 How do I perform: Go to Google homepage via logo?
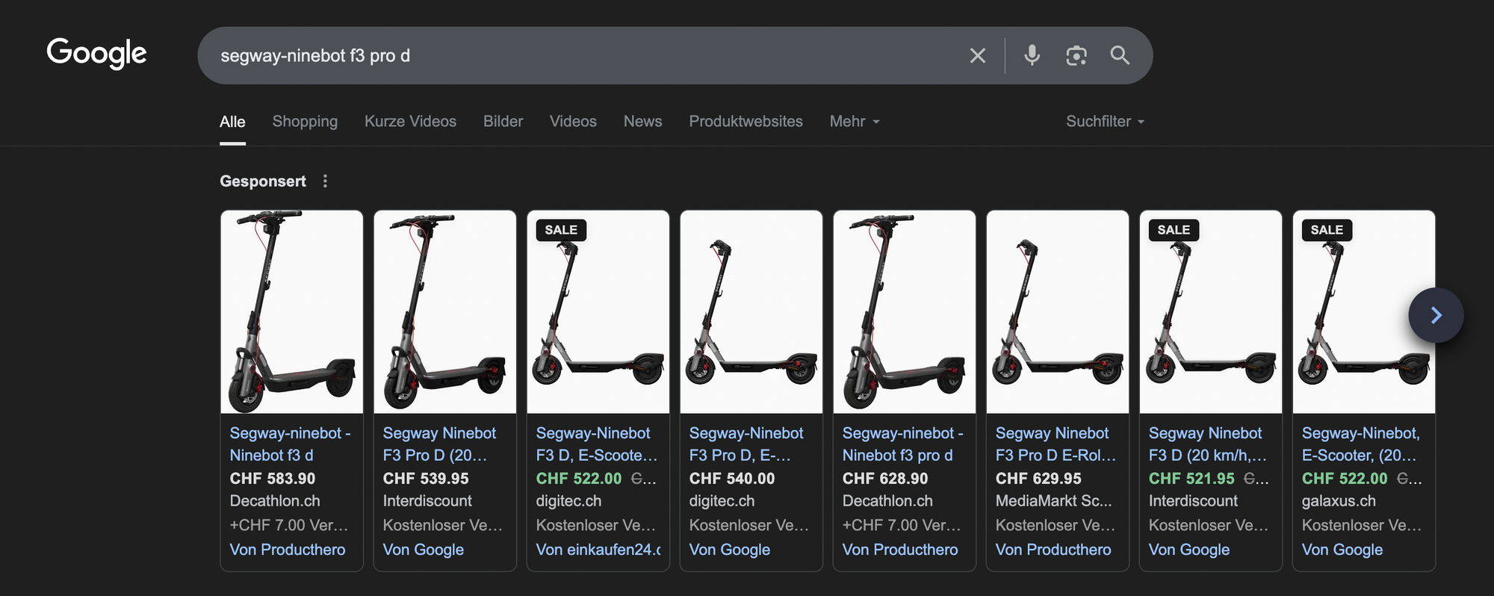96,53
